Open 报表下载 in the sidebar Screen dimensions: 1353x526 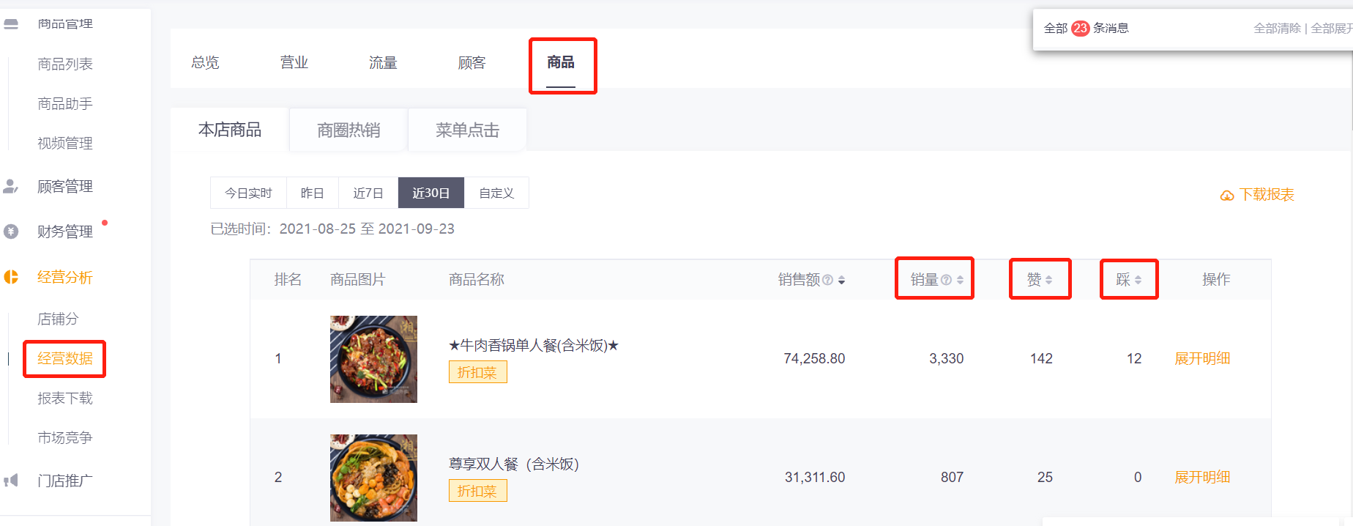[x=65, y=398]
